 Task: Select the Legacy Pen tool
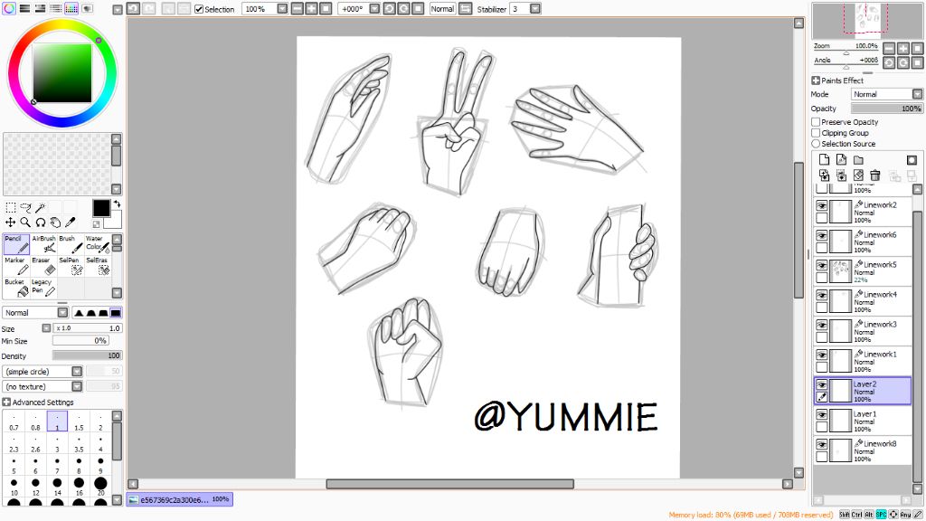point(43,288)
